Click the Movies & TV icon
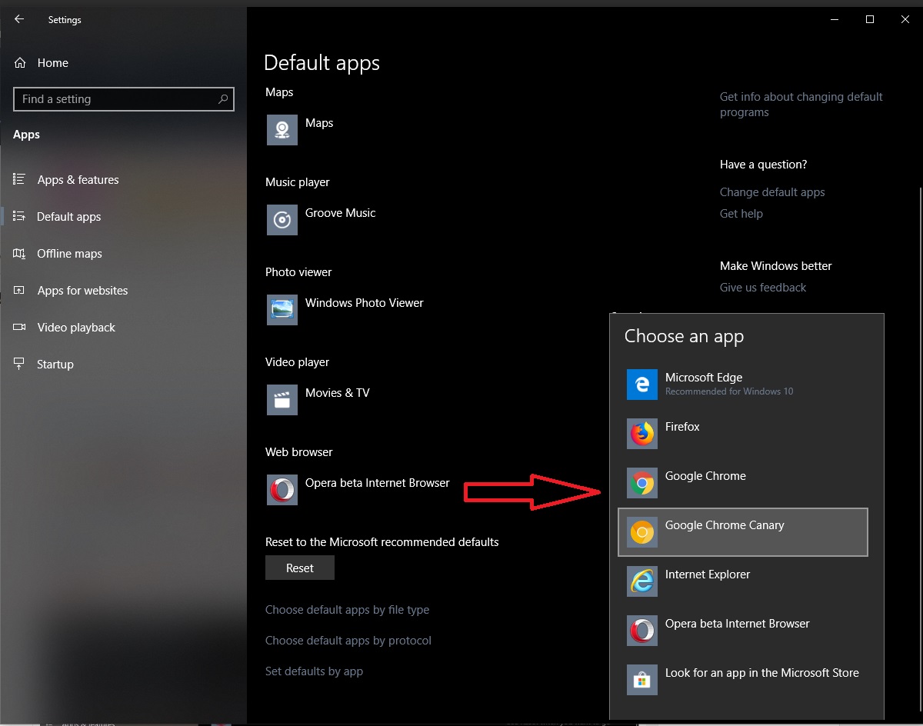Viewport: 923px width, 726px height. pyautogui.click(x=282, y=400)
